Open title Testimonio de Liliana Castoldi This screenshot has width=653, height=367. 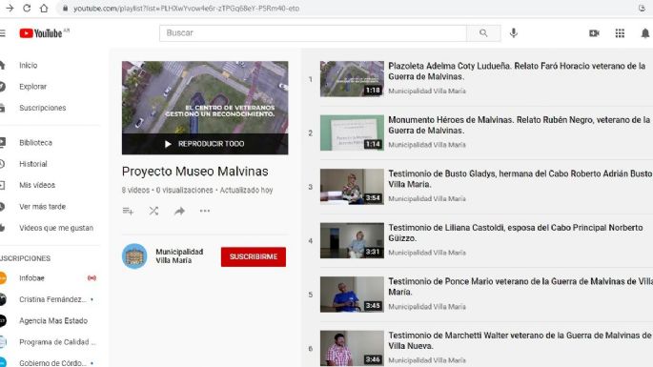pos(516,233)
